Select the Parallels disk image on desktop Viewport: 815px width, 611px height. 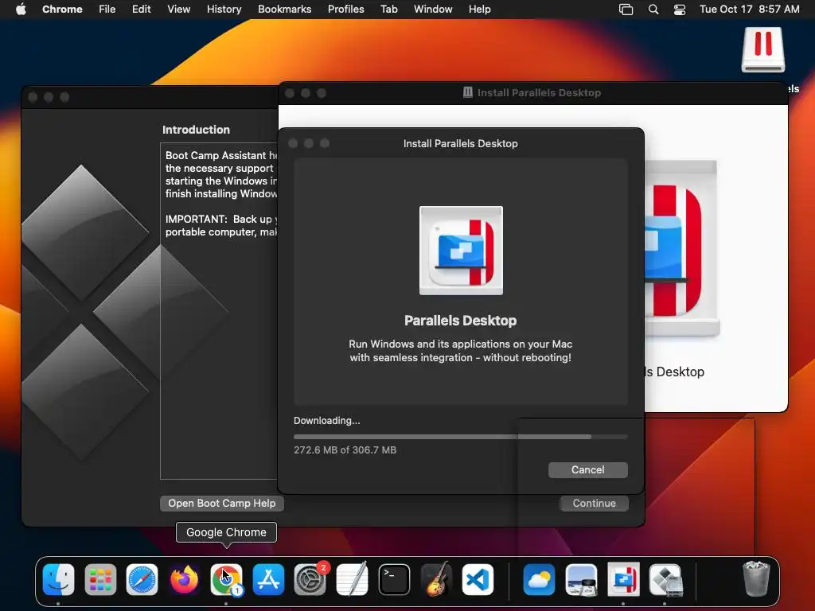(x=763, y=50)
